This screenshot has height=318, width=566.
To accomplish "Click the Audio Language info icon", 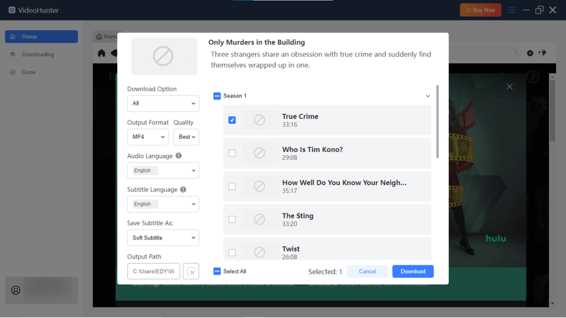I will pyautogui.click(x=179, y=155).
